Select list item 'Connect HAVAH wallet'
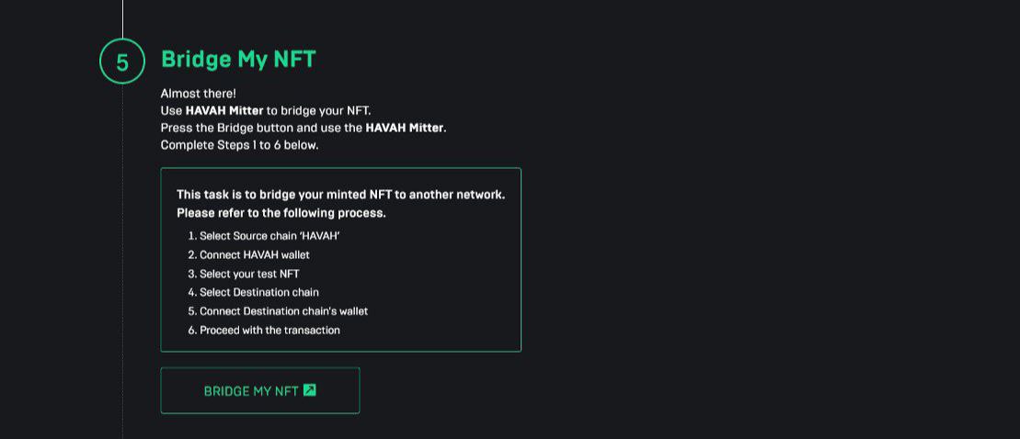This screenshot has height=439, width=1020. point(254,254)
